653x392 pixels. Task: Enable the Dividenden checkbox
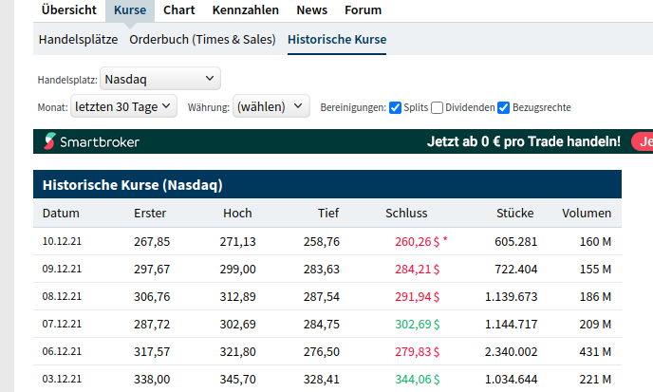(438, 107)
